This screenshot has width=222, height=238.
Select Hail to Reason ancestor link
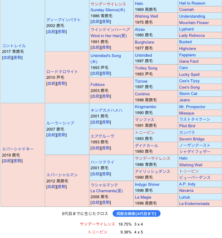click(x=192, y=3)
